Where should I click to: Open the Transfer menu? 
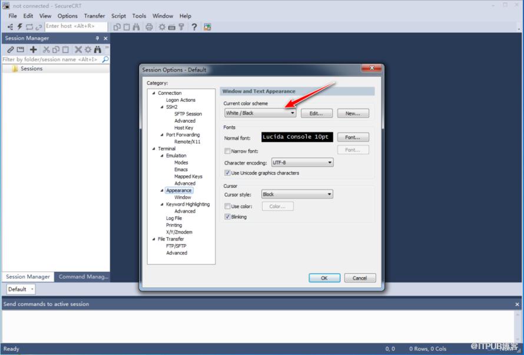coord(94,16)
